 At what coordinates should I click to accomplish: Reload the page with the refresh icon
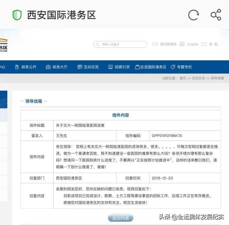(194, 15)
